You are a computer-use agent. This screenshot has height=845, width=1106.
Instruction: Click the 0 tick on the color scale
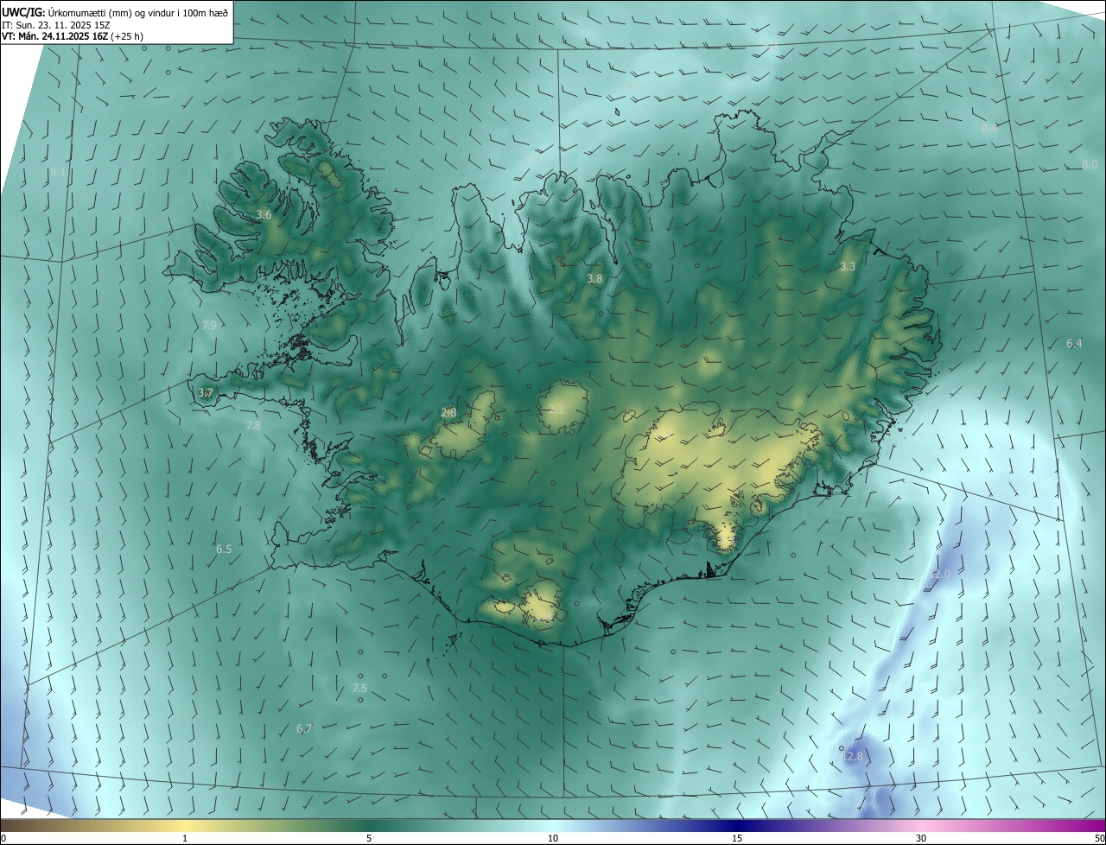click(3, 838)
